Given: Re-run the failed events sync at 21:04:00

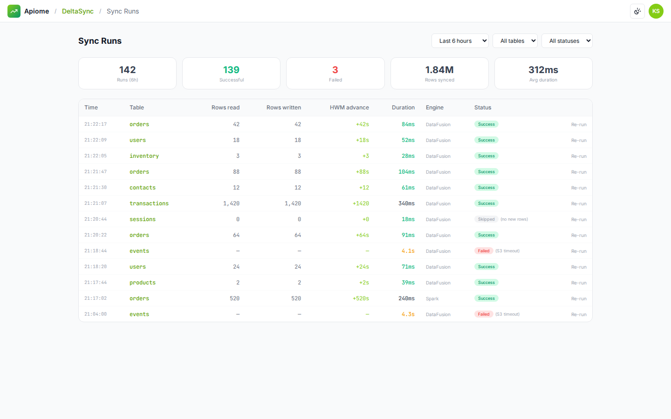Looking at the screenshot, I should (579, 314).
